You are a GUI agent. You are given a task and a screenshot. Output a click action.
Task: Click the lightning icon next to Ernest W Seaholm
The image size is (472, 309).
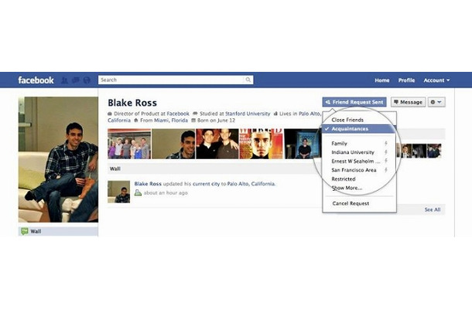[x=385, y=161]
